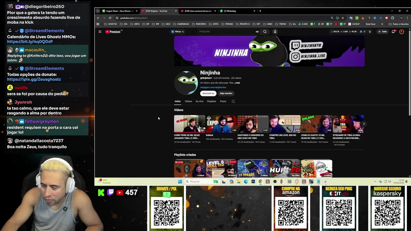
Task: Open 'Todos os favoritos' bookmarks folder
Action: point(398,24)
